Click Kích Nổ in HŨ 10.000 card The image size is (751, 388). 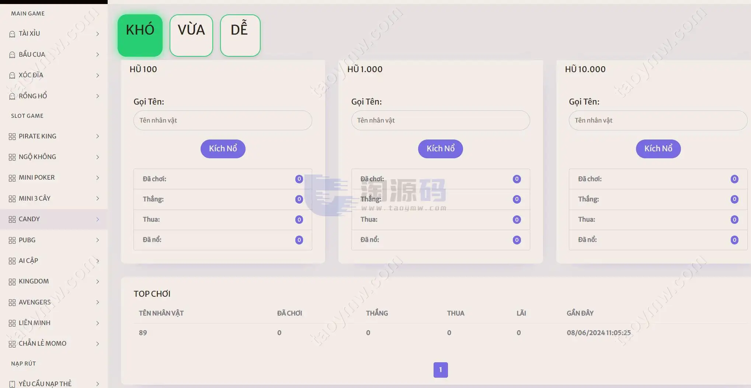click(658, 149)
